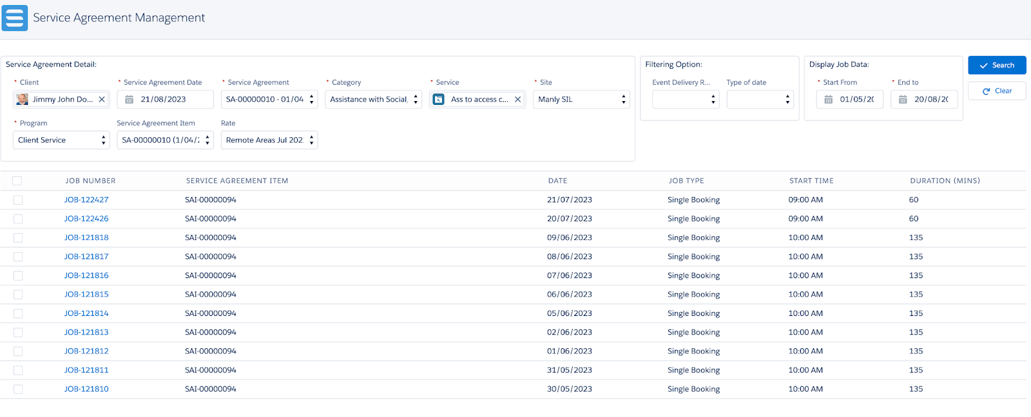
Task: Click the Service Agreement Date field
Action: coord(165,99)
